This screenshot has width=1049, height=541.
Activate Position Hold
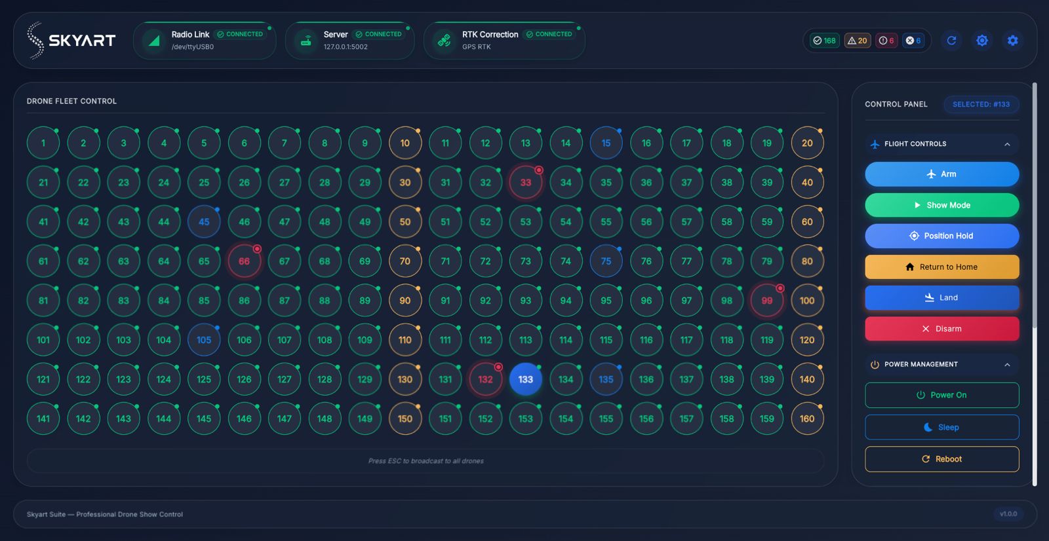pyautogui.click(x=942, y=236)
